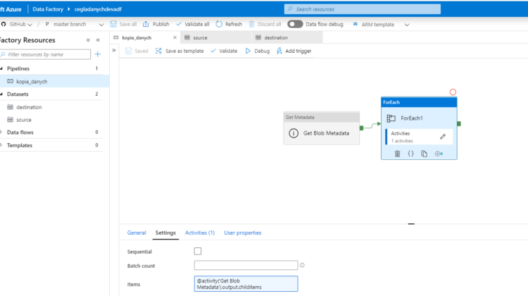
Task: Click the Batch count input field
Action: (246, 266)
